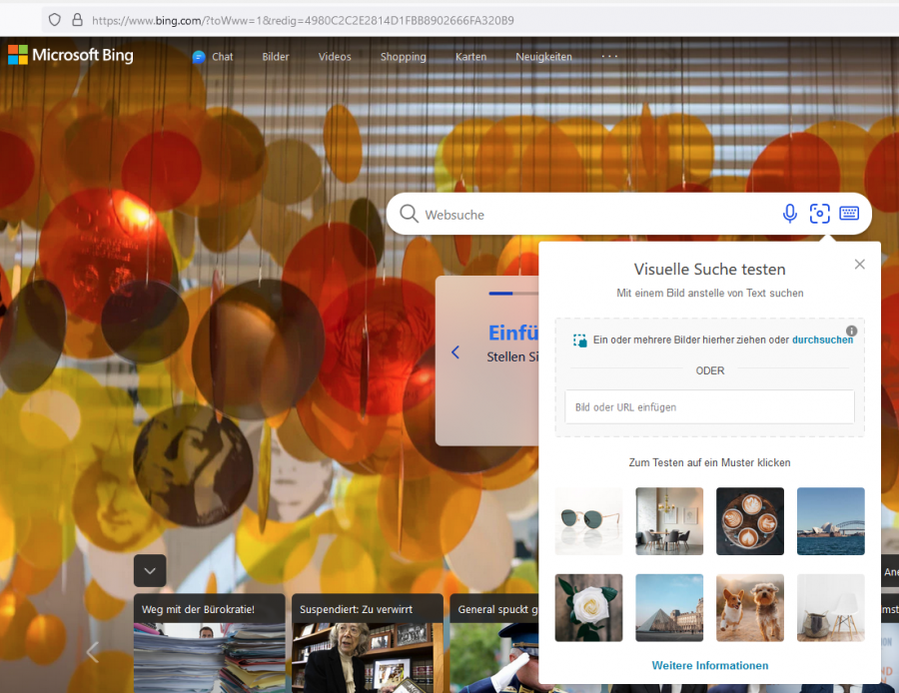Open the Karten menu item
Image resolution: width=899 pixels, height=693 pixels.
470,57
